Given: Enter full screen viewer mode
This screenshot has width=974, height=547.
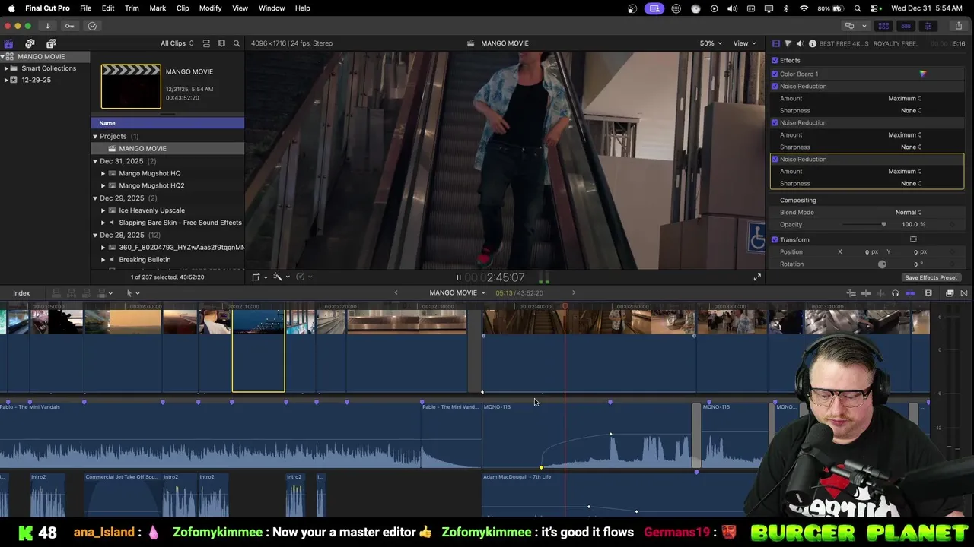Looking at the screenshot, I should pos(757,278).
